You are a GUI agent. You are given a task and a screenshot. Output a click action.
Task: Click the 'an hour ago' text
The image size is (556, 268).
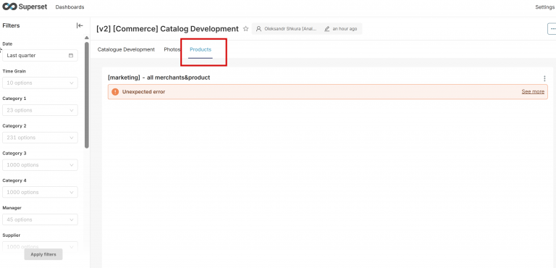[x=345, y=29]
